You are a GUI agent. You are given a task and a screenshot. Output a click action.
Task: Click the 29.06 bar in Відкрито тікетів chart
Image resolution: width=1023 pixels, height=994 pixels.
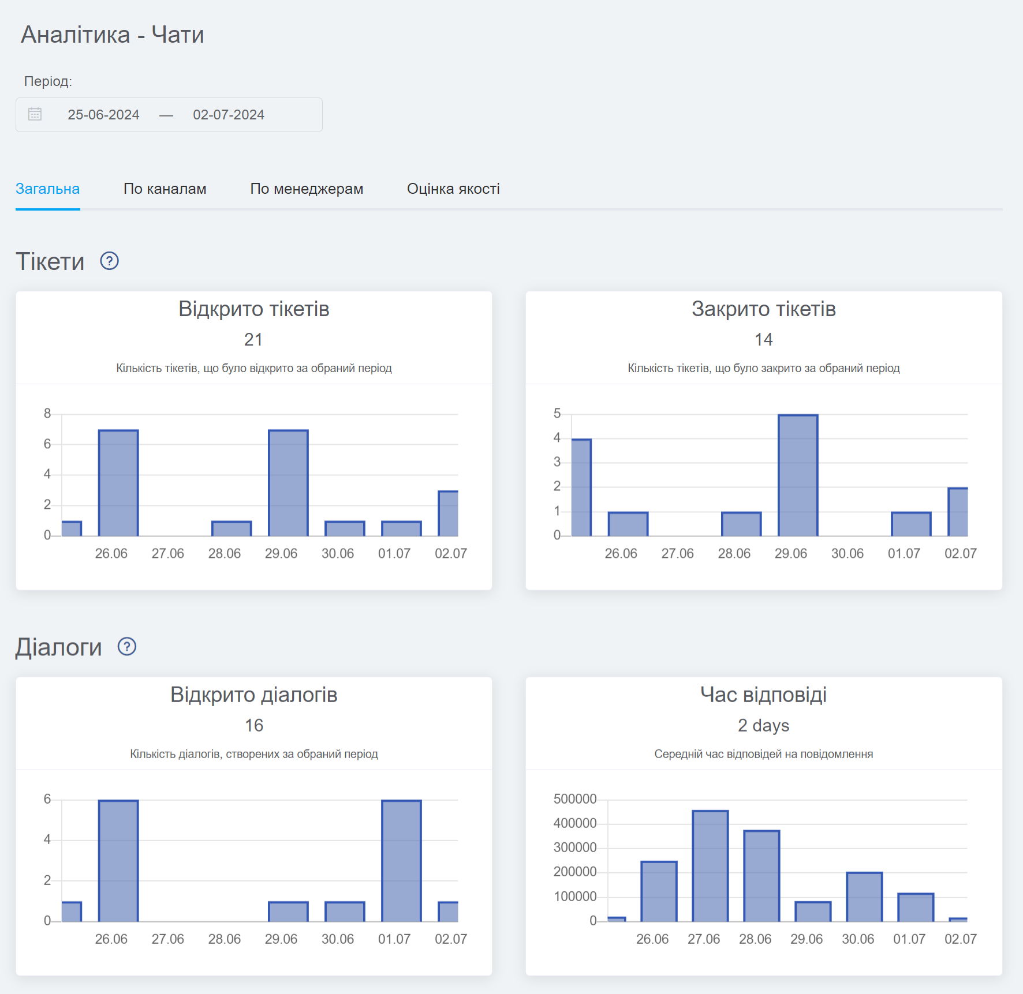[288, 483]
